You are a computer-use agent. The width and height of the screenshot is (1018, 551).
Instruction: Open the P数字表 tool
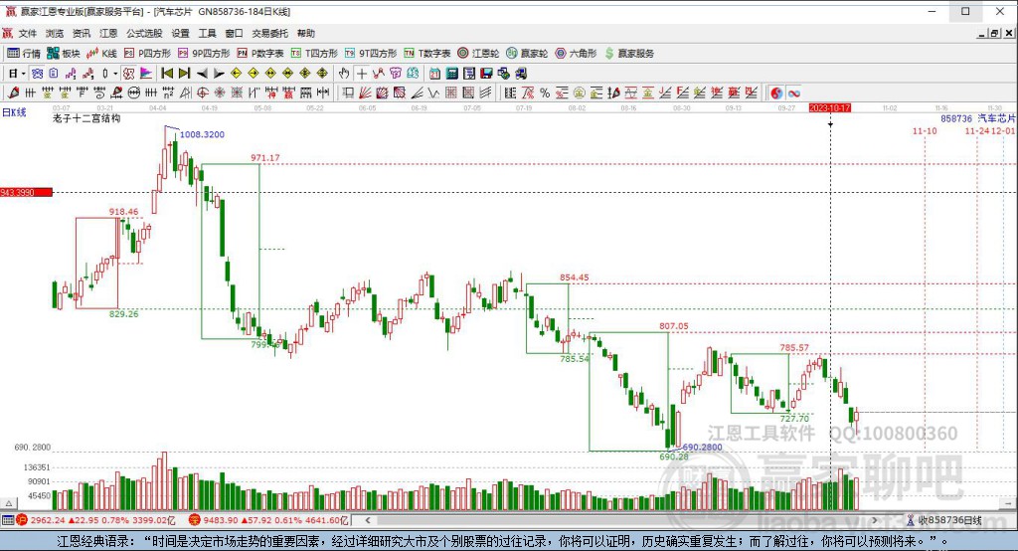[260, 54]
